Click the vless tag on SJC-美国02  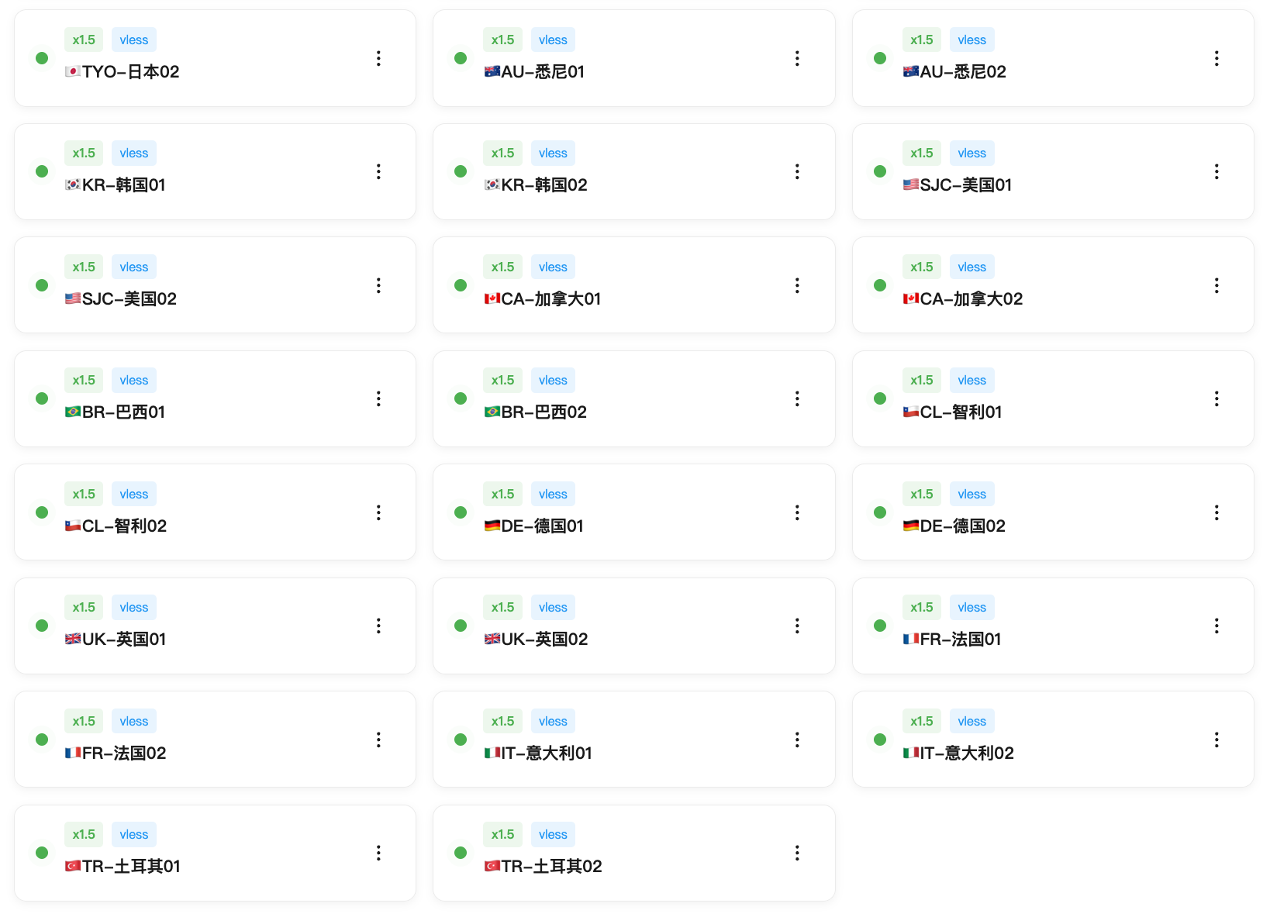pyautogui.click(x=134, y=267)
